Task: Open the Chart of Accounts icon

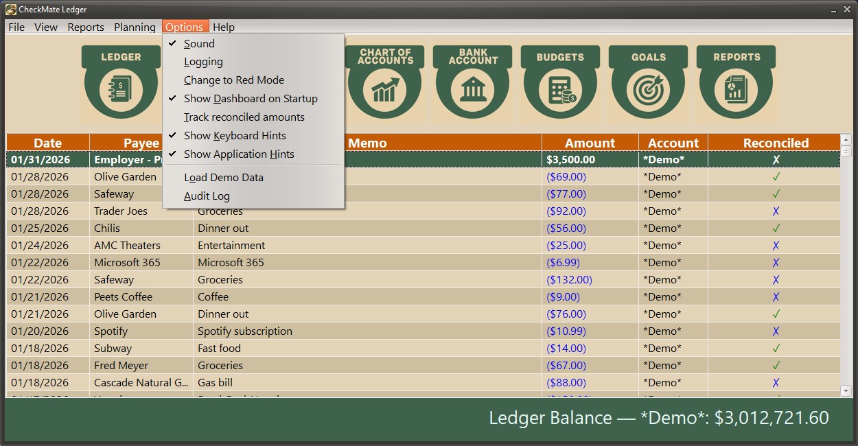Action: click(x=386, y=82)
